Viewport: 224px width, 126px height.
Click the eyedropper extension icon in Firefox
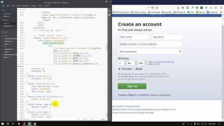pos(192,8)
